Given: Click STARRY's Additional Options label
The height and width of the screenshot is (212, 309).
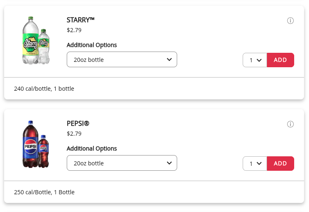Looking at the screenshot, I should click(x=92, y=45).
